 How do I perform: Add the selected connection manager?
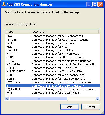point(70,107)
